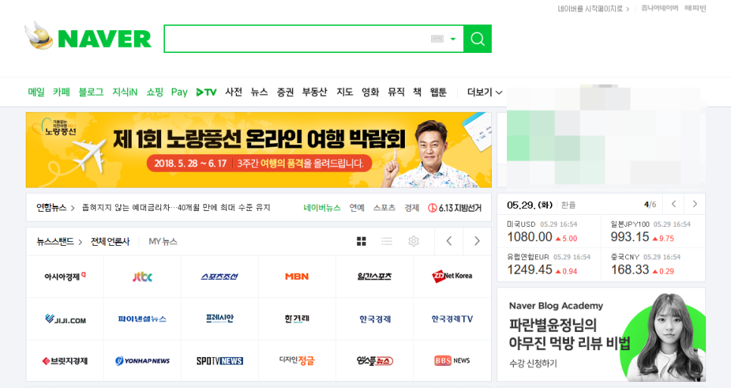Open JTBC press logo
731x388 pixels.
pos(142,277)
